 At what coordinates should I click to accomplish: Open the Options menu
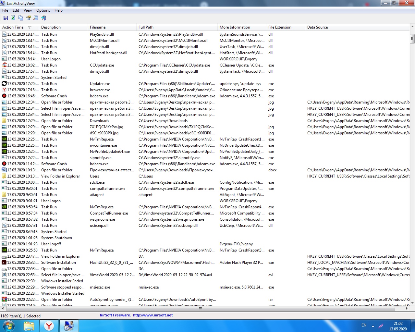tap(43, 10)
